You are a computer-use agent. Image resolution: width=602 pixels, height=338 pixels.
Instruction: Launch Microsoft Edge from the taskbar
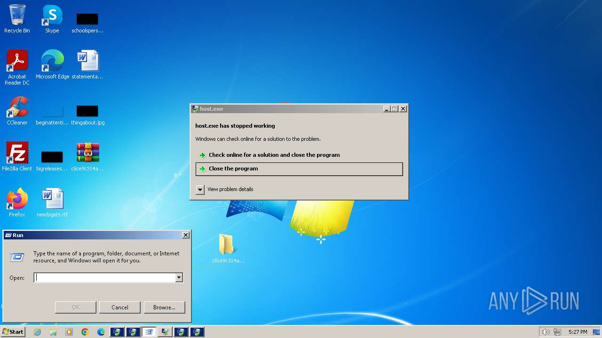click(x=101, y=332)
